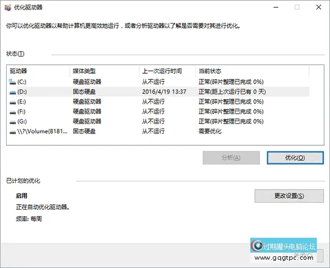
Task: Click the 频率: 每周 frequency text
Action: pos(29,219)
